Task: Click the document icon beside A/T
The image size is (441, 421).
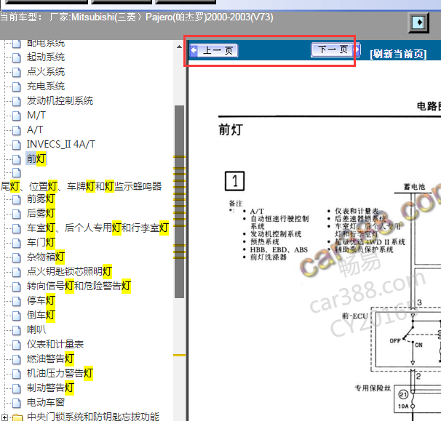Action: pos(17,130)
